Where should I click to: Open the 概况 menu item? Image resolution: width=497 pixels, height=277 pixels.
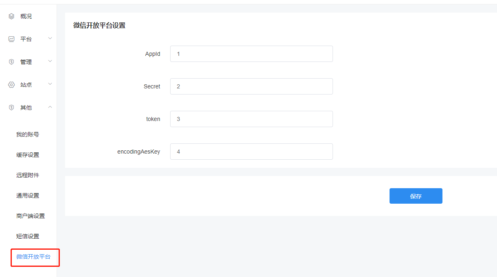[26, 16]
